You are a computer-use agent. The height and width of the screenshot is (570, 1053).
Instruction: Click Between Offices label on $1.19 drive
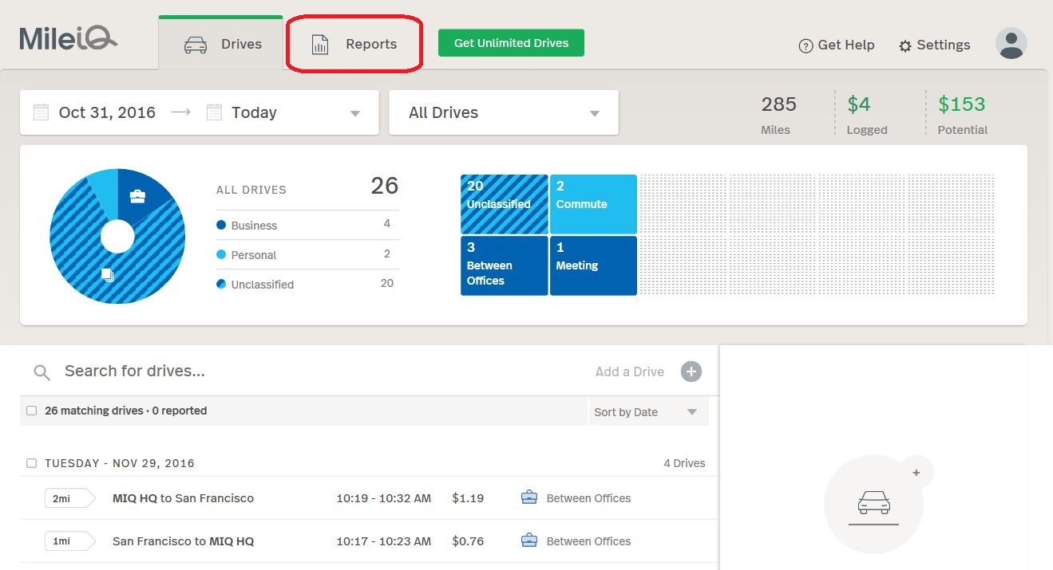pyautogui.click(x=588, y=498)
